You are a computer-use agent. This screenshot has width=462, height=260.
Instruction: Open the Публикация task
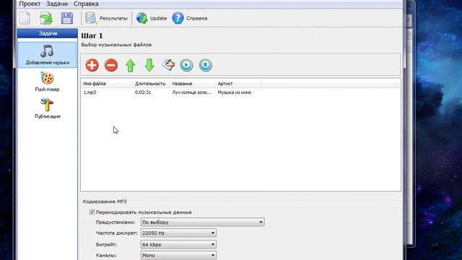click(47, 108)
